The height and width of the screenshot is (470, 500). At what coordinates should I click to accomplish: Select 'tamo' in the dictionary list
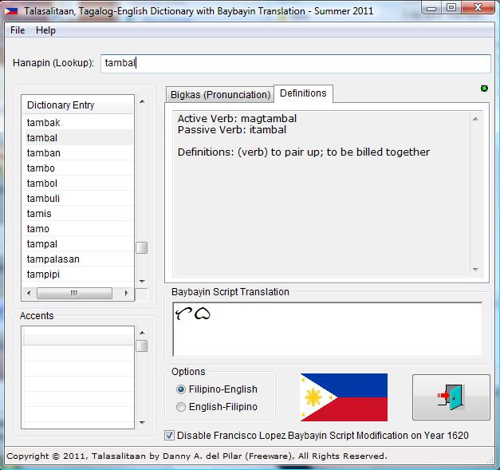pyautogui.click(x=78, y=229)
